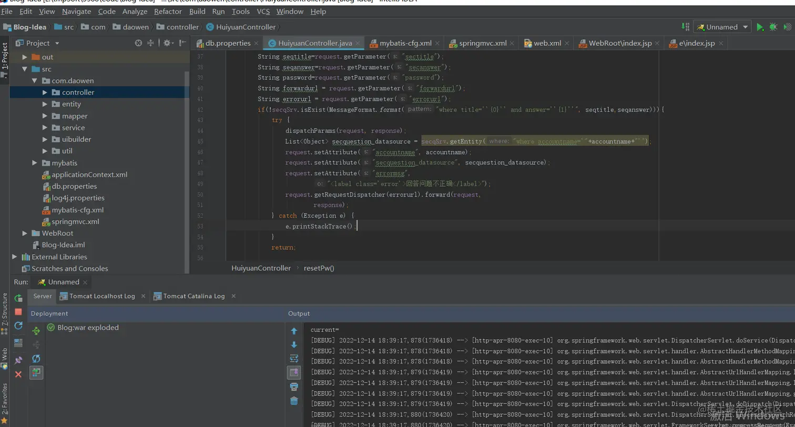Toggle the Z: Structure tool window
Image resolution: width=795 pixels, height=427 pixels.
click(5, 314)
